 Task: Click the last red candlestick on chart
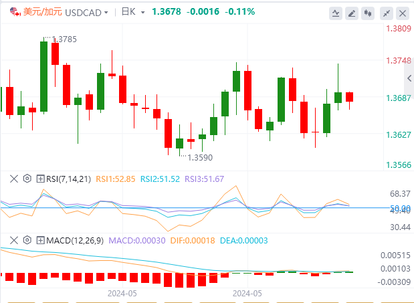coord(349,97)
